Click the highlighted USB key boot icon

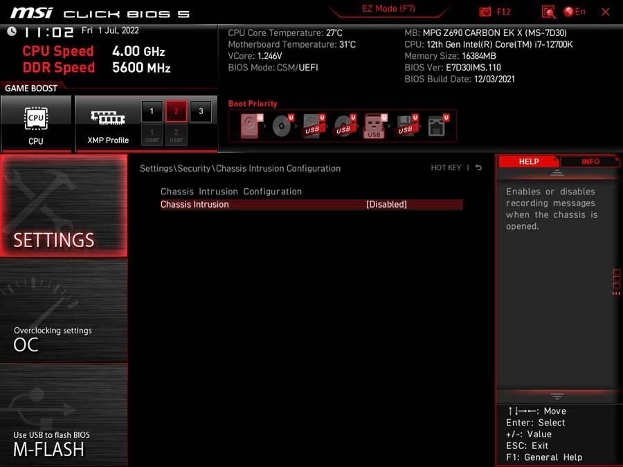(374, 126)
